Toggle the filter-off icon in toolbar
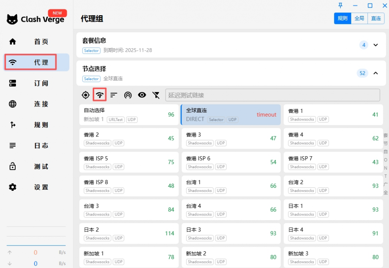The width and height of the screenshot is (389, 268). coord(156,95)
